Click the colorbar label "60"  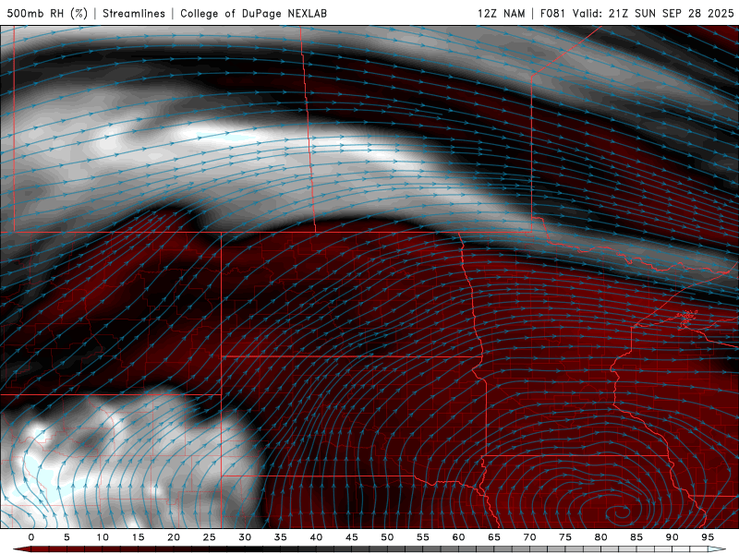tap(458, 537)
